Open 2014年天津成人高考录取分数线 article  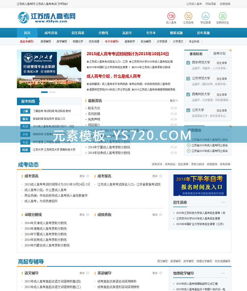(x=46, y=223)
